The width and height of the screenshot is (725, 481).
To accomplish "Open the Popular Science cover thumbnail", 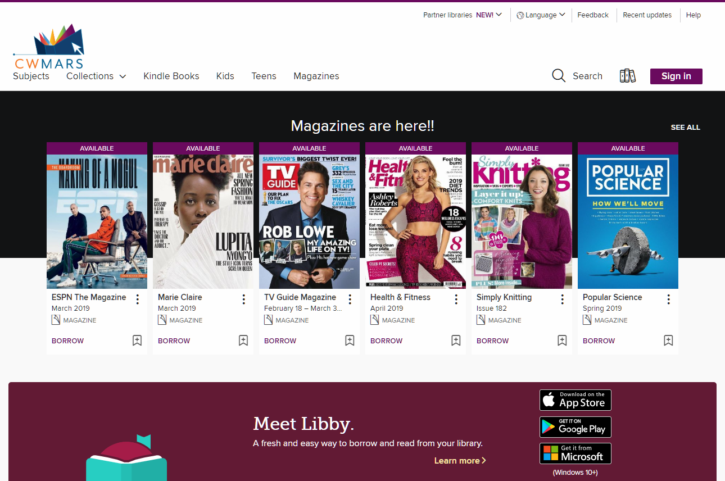I will tap(628, 221).
